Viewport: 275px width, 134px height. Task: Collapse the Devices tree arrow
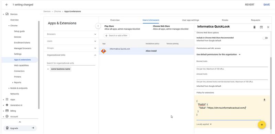point(3,14)
